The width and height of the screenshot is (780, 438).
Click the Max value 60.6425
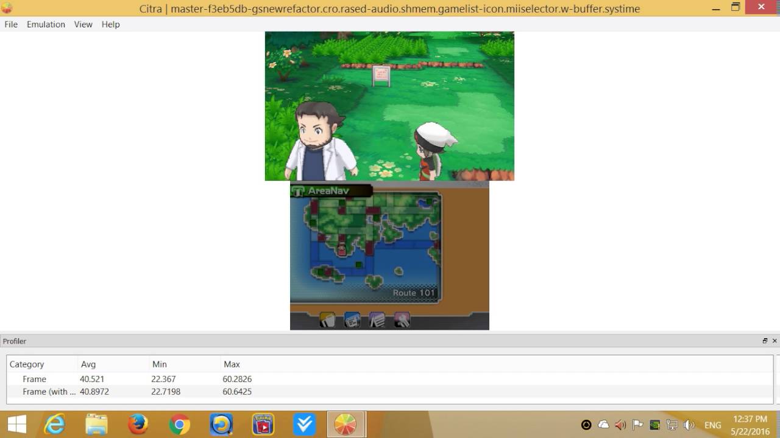(x=238, y=392)
